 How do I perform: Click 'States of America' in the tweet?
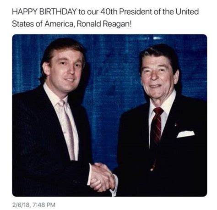coord(43,24)
